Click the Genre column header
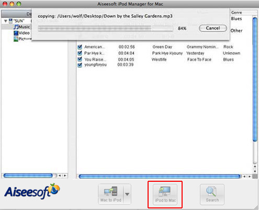 237,13
